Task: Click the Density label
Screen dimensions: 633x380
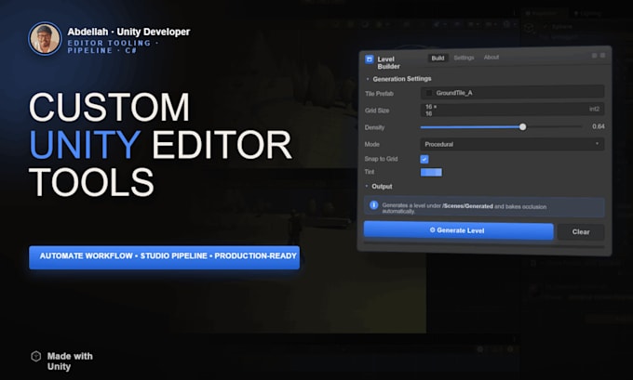Action: click(374, 127)
